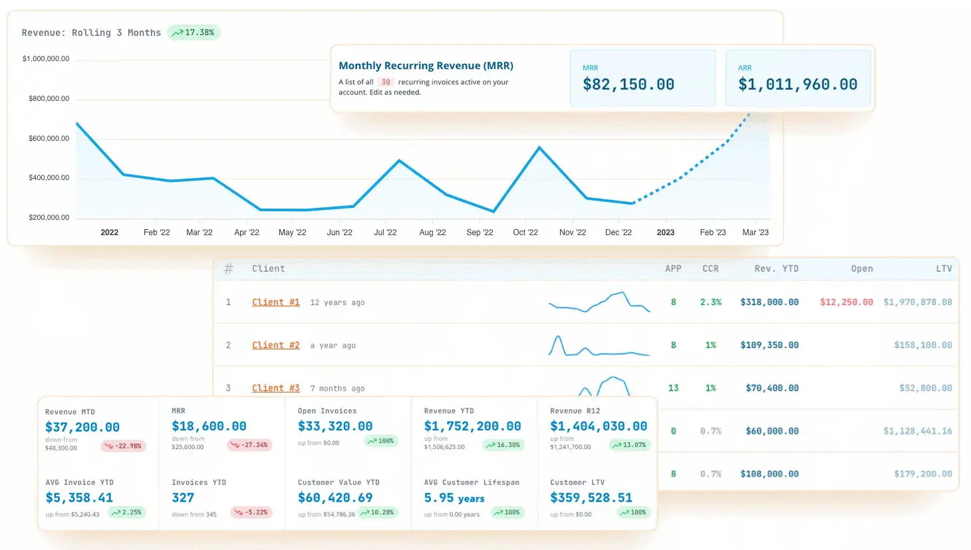Viewport: 971px width, 550px height.
Task: Click Revenue YTD $1,752,200.00 value
Action: point(473,426)
